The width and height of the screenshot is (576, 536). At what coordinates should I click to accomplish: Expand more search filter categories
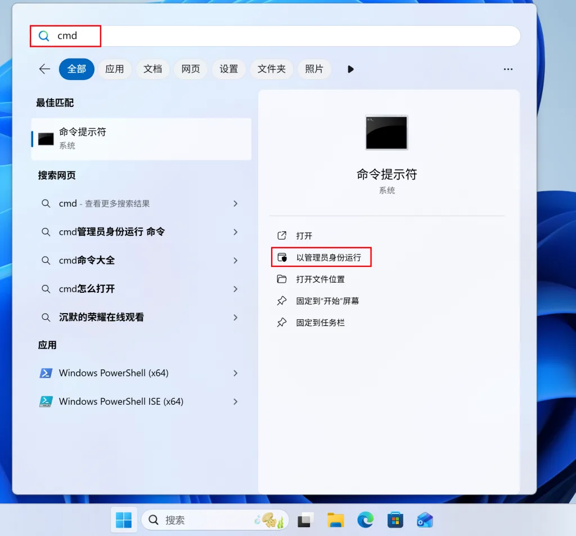[350, 69]
